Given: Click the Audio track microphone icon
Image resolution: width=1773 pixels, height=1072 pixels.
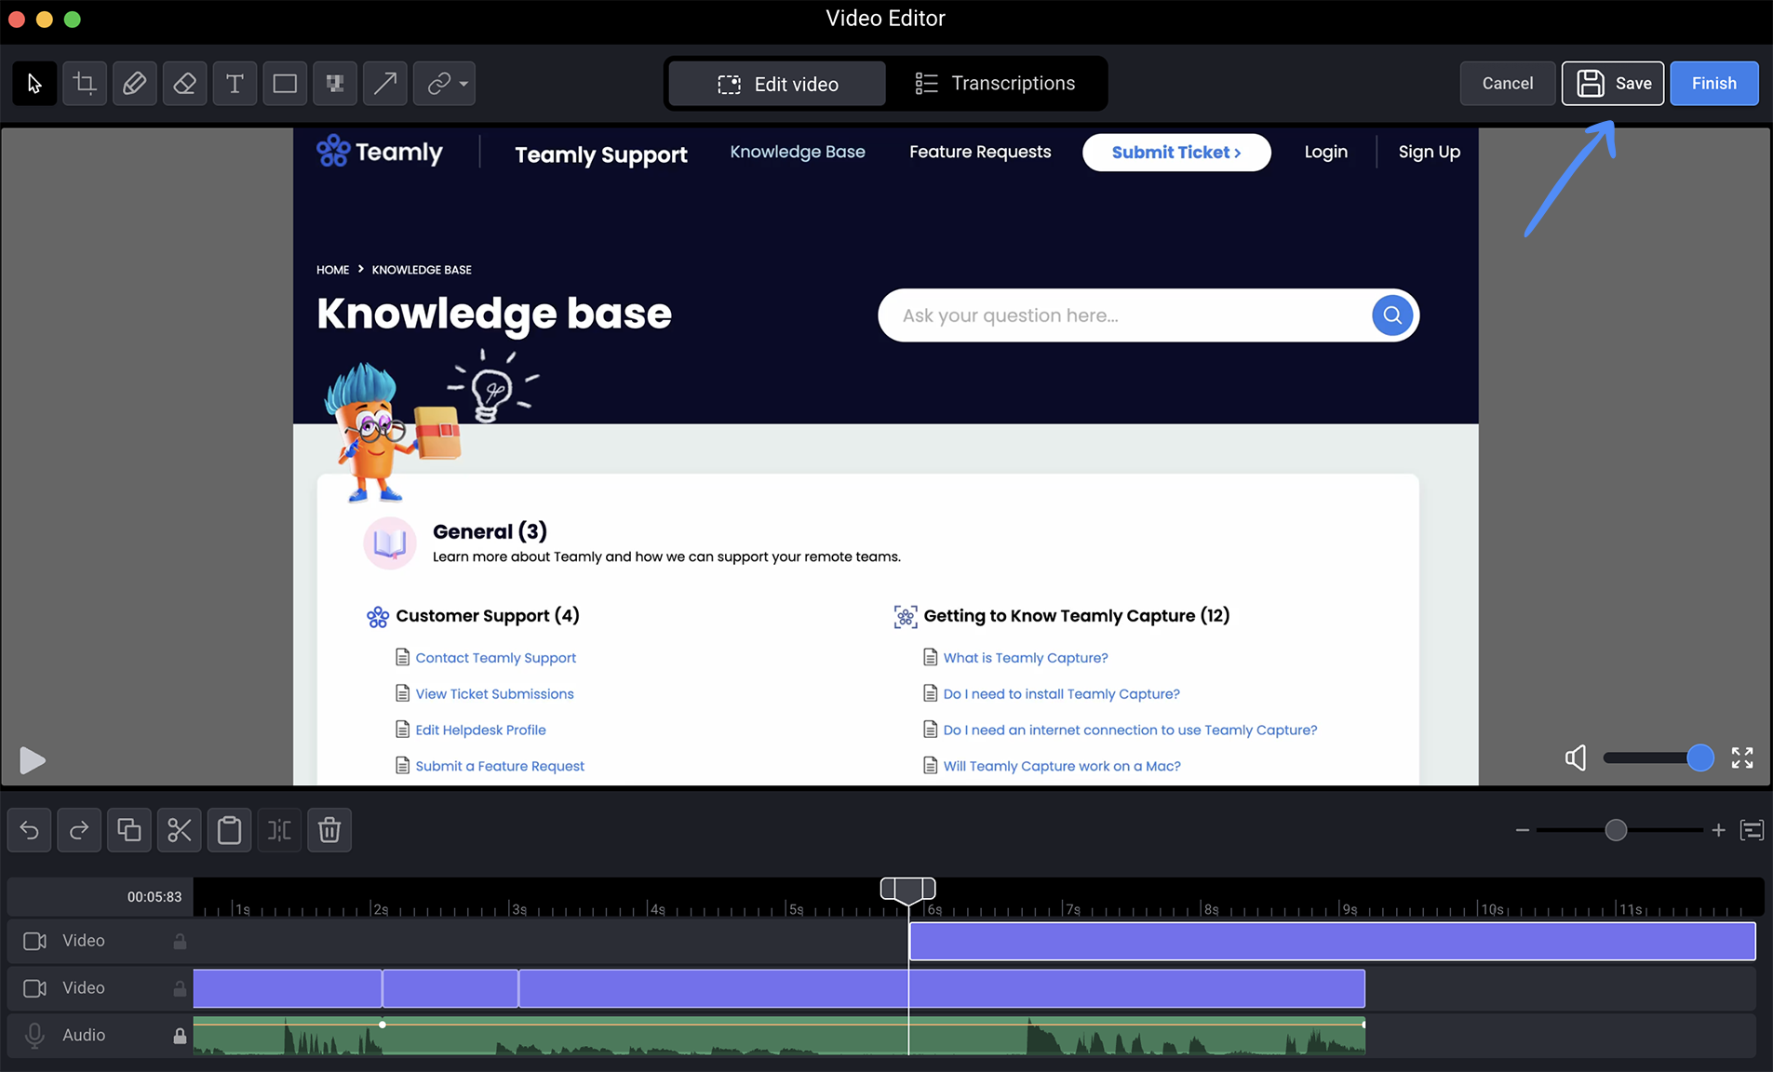Looking at the screenshot, I should point(35,1036).
